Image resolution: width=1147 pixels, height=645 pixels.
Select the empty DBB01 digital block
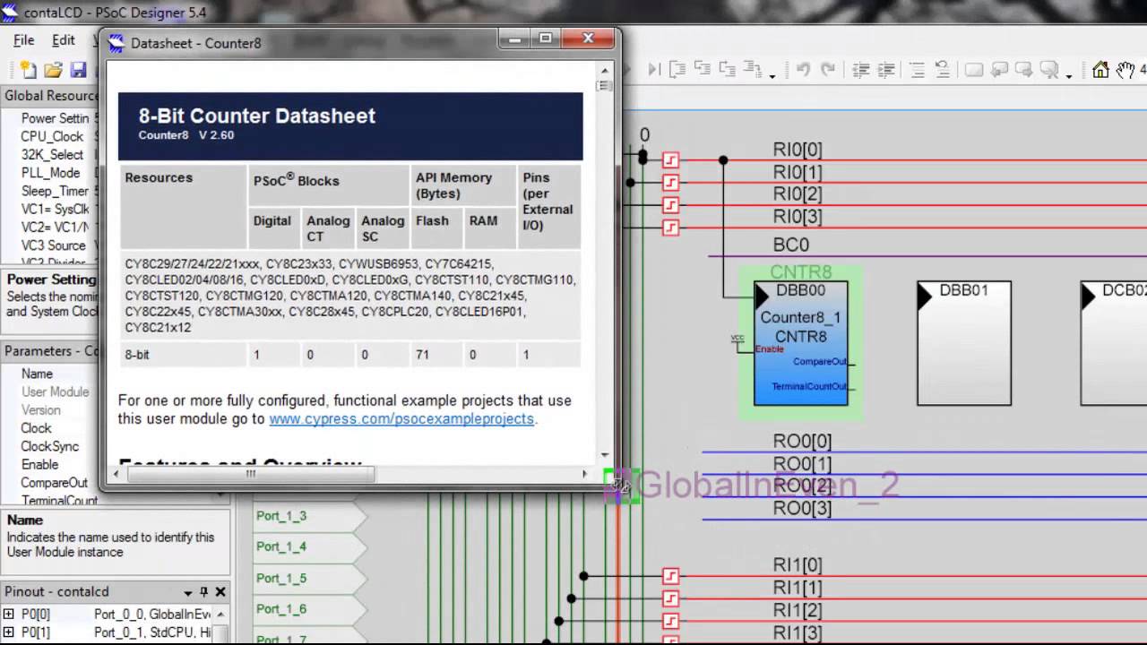964,343
